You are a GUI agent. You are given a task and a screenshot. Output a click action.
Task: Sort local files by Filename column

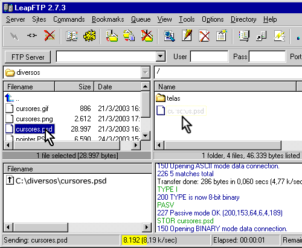[x=29, y=87]
